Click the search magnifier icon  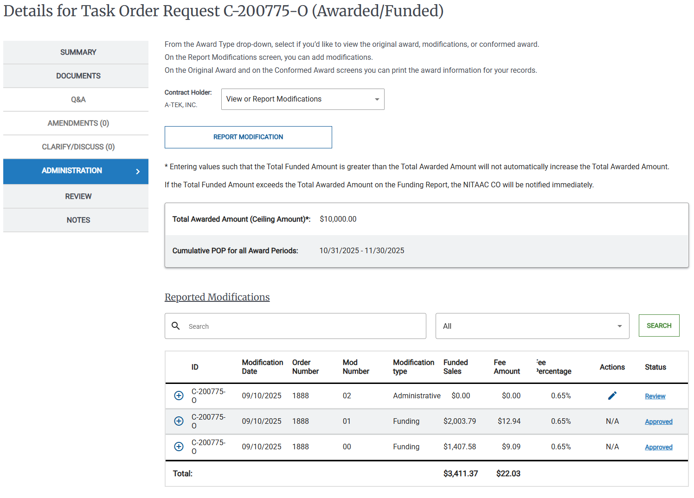pyautogui.click(x=176, y=326)
